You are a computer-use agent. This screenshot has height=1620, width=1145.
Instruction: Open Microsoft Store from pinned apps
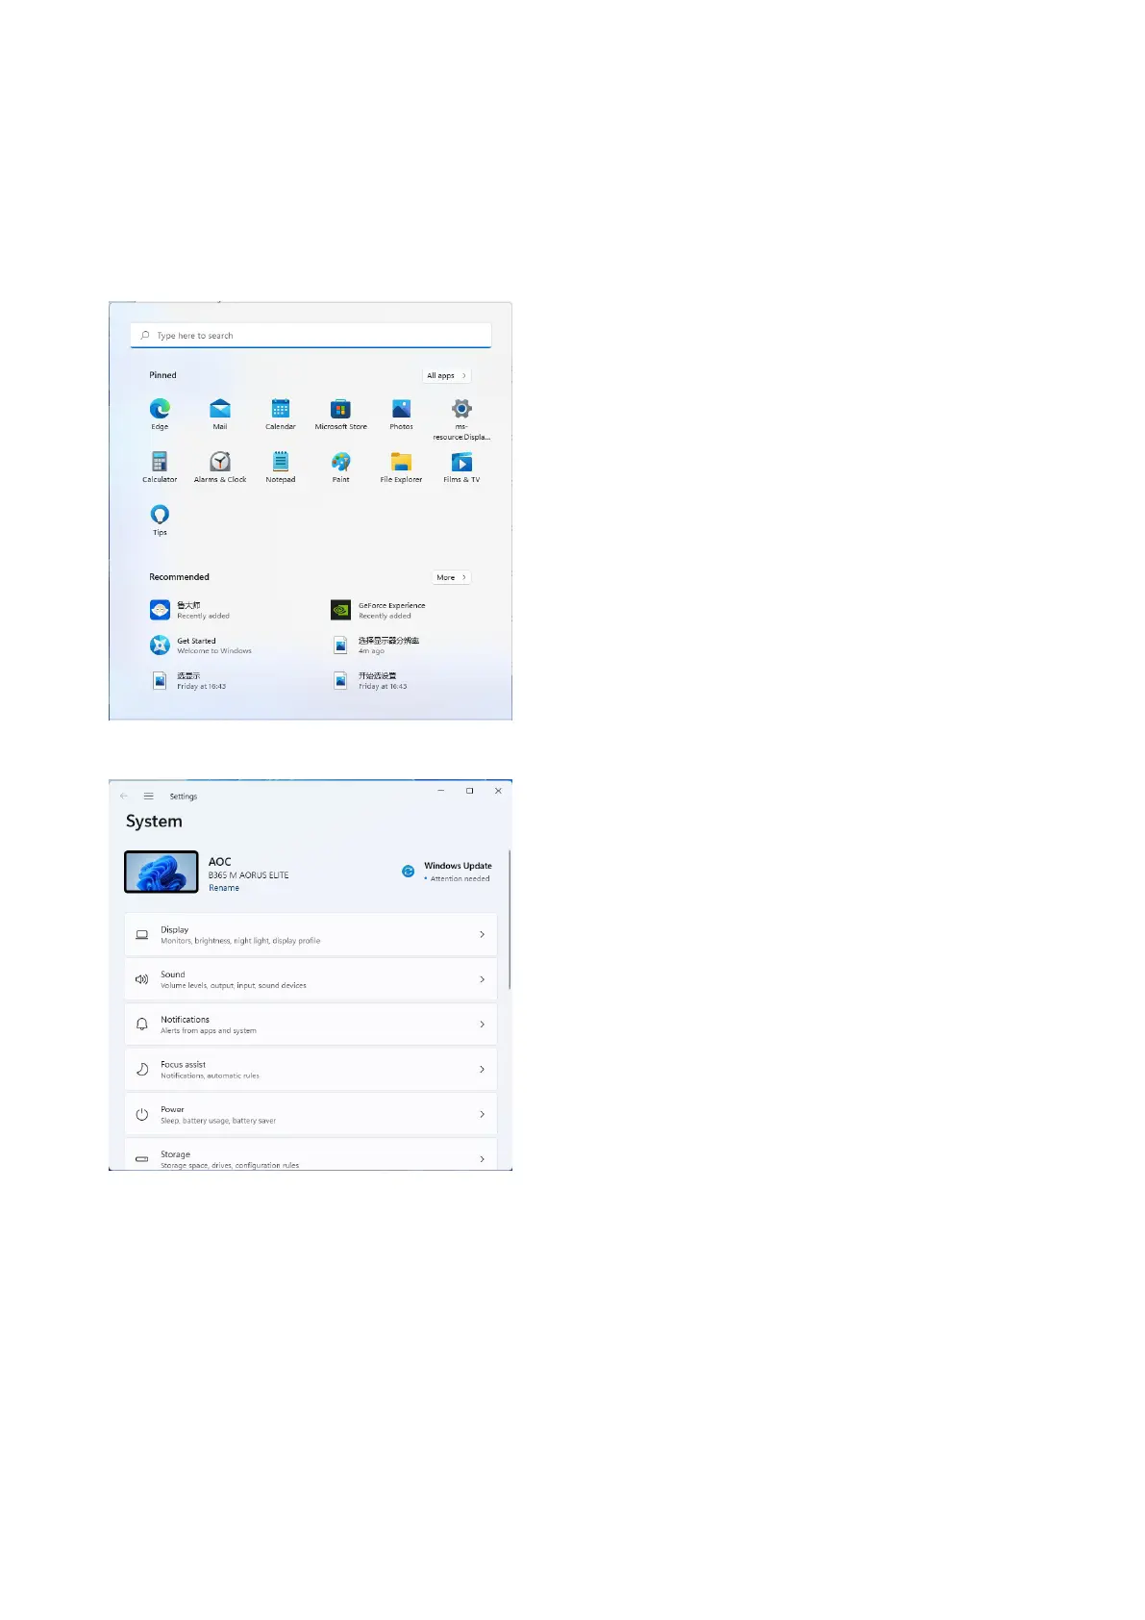(x=340, y=410)
